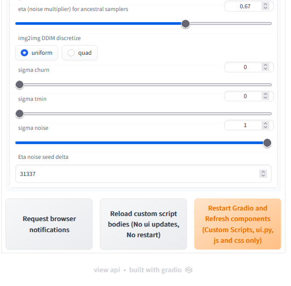
Task: Click the eta noise multiplier stepper arrows
Action: pyautogui.click(x=266, y=6)
